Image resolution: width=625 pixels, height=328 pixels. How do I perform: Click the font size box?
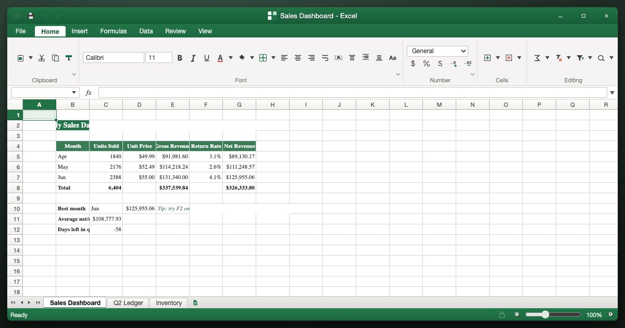[x=159, y=58]
